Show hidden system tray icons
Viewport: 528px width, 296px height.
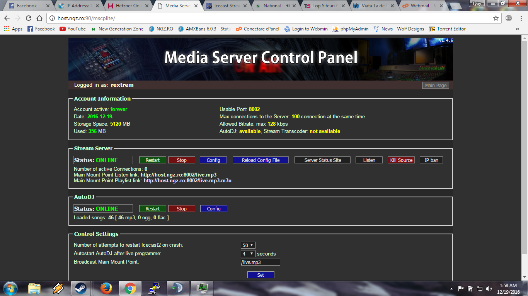[x=451, y=288]
